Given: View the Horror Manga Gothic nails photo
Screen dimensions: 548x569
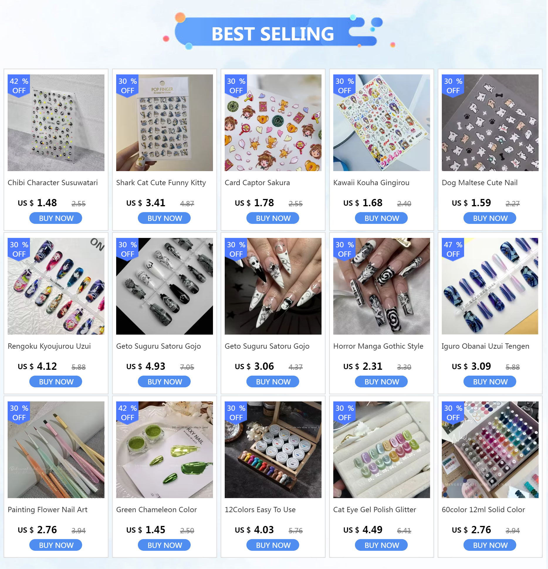Looking at the screenshot, I should (x=382, y=286).
